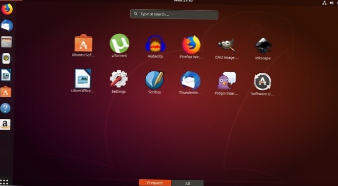Open Audacity audio editor

tap(155, 44)
